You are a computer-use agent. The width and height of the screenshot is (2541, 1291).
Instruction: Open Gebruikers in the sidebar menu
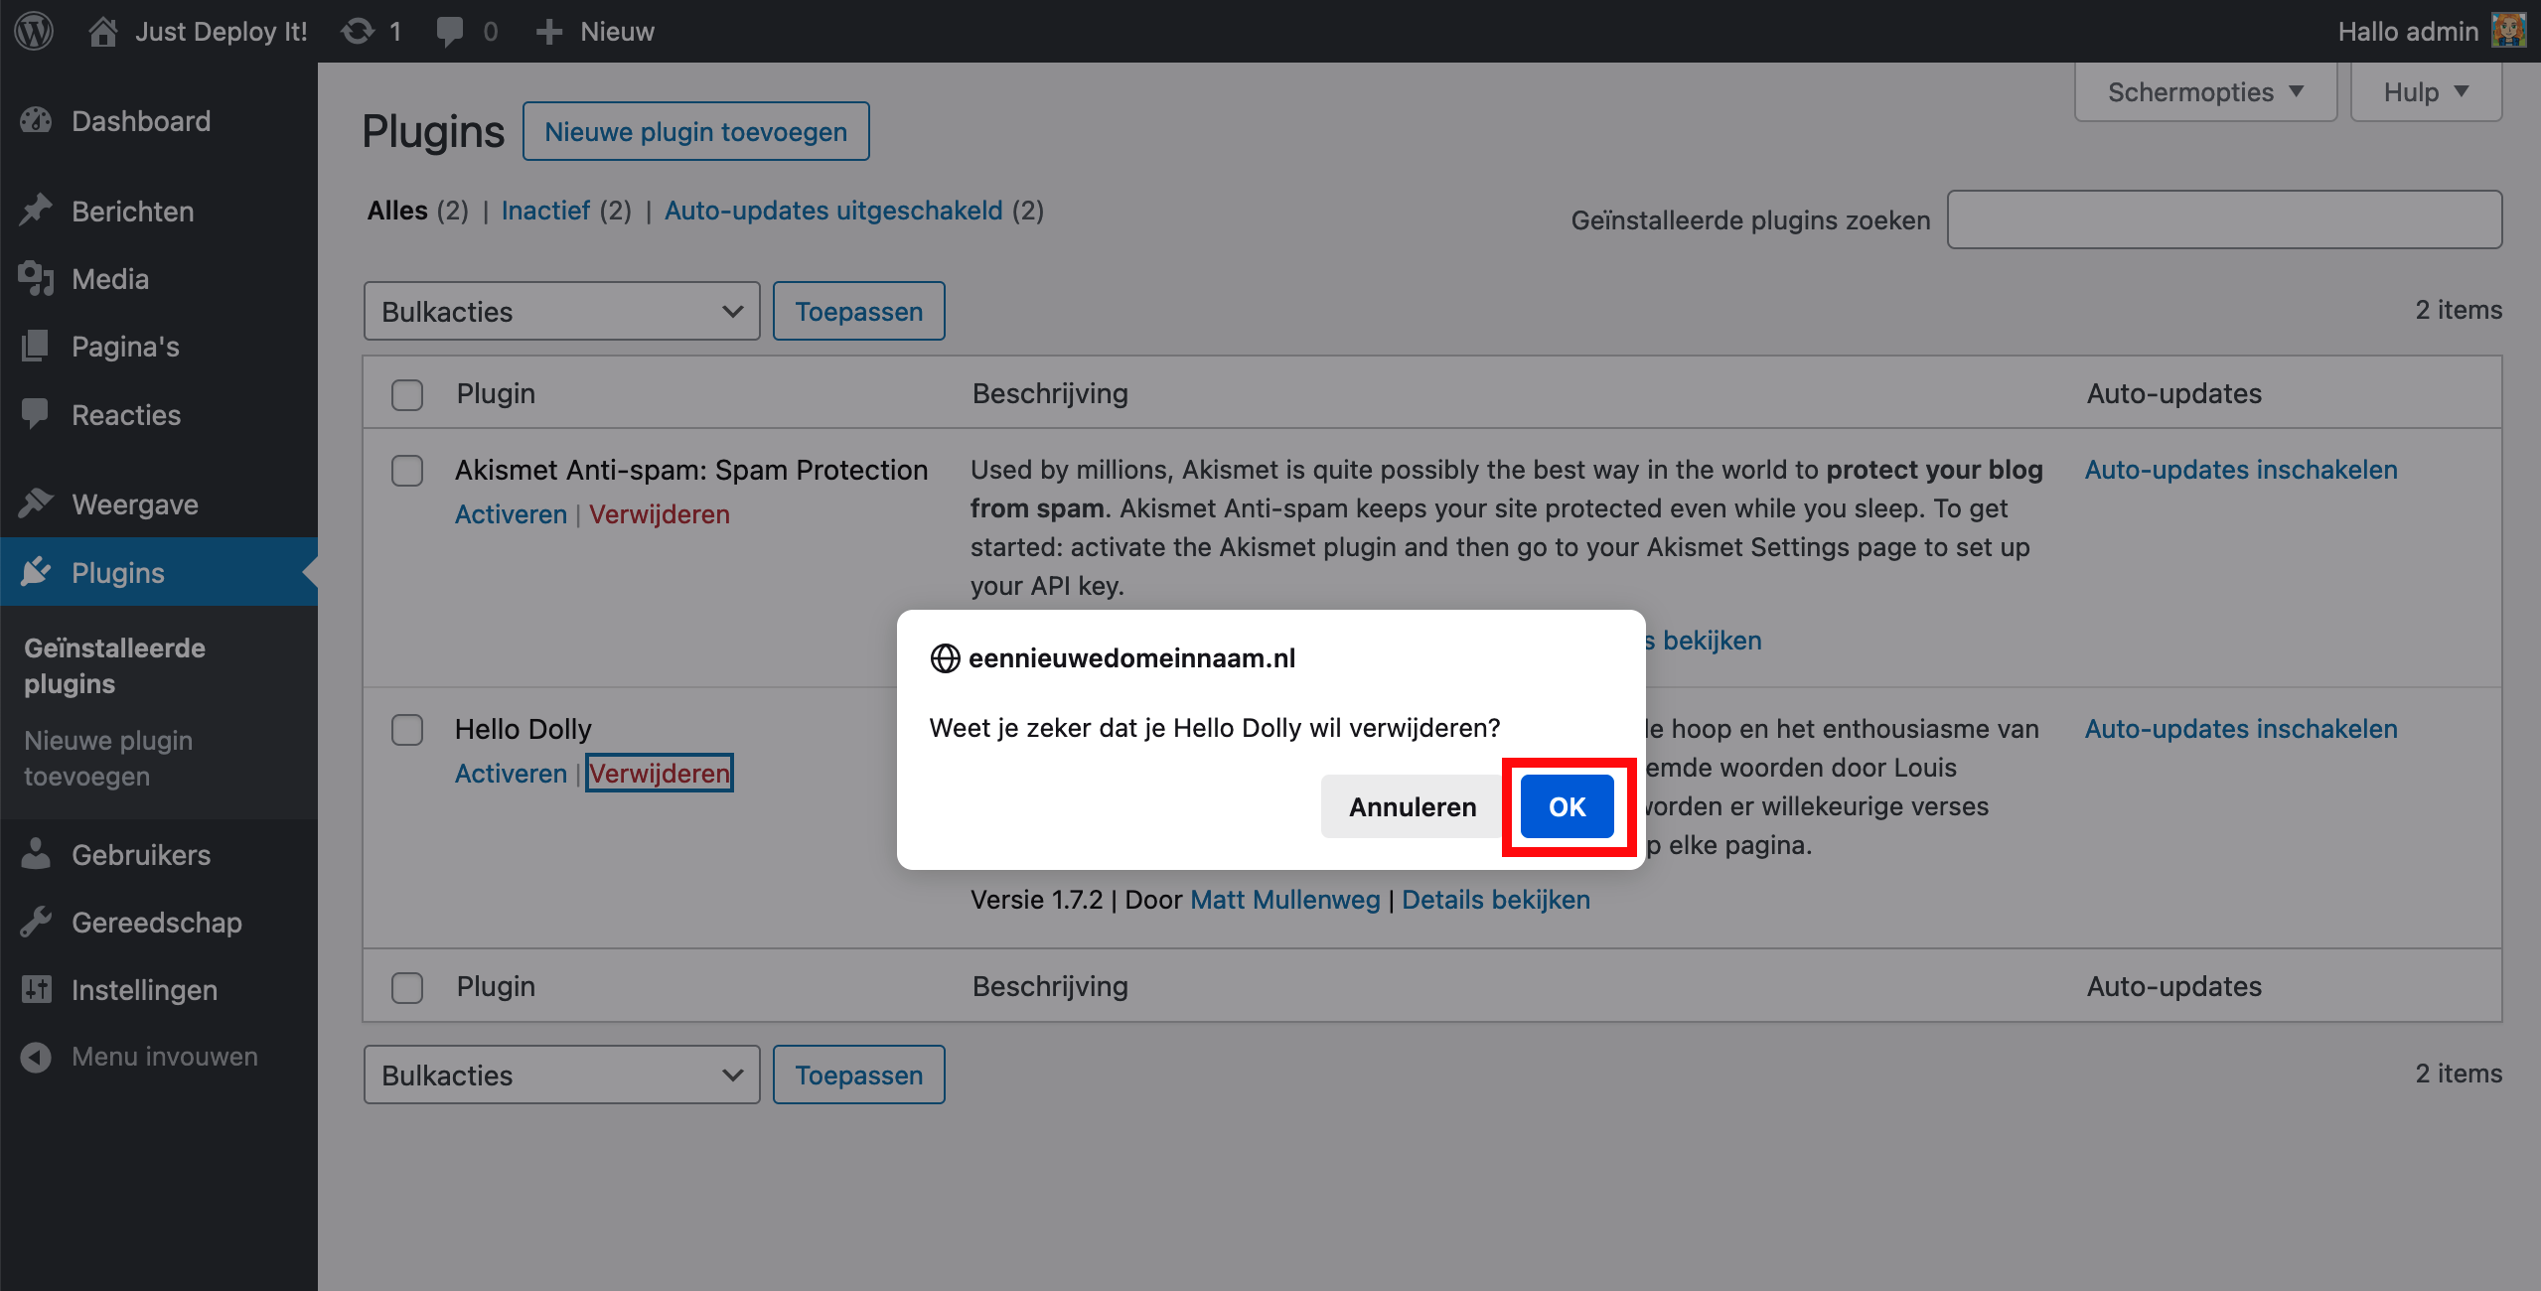pyautogui.click(x=141, y=855)
